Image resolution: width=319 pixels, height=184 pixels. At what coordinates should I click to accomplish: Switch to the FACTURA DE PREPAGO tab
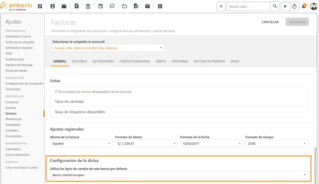(x=209, y=61)
